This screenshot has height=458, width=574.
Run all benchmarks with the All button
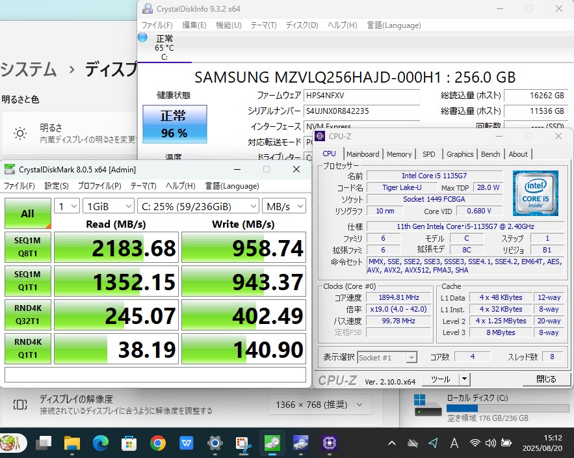coord(28,213)
